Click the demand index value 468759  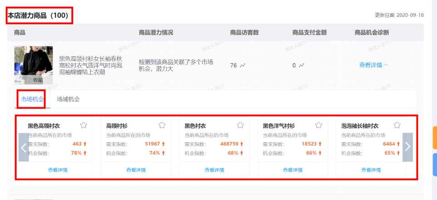coord(229,144)
